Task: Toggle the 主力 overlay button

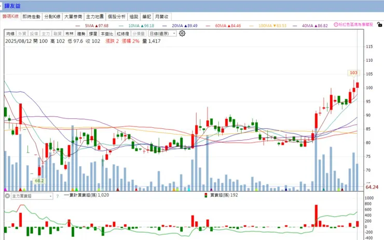Action: [x=46, y=34]
